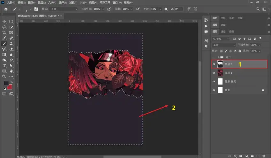Hide layer 图层 5 via eye icon

click(214, 64)
